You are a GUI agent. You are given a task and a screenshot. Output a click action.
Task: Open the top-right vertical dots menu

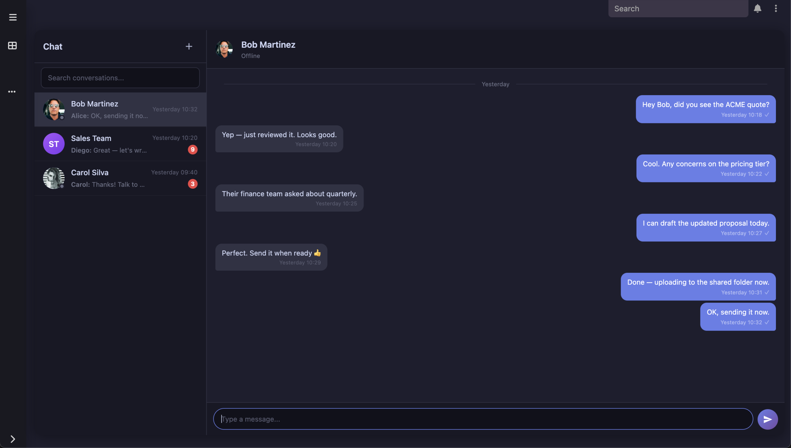point(776,8)
